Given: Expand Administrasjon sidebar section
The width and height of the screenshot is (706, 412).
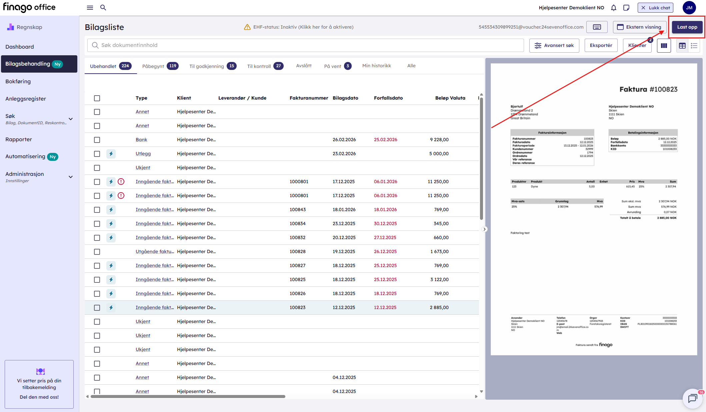Looking at the screenshot, I should (70, 177).
